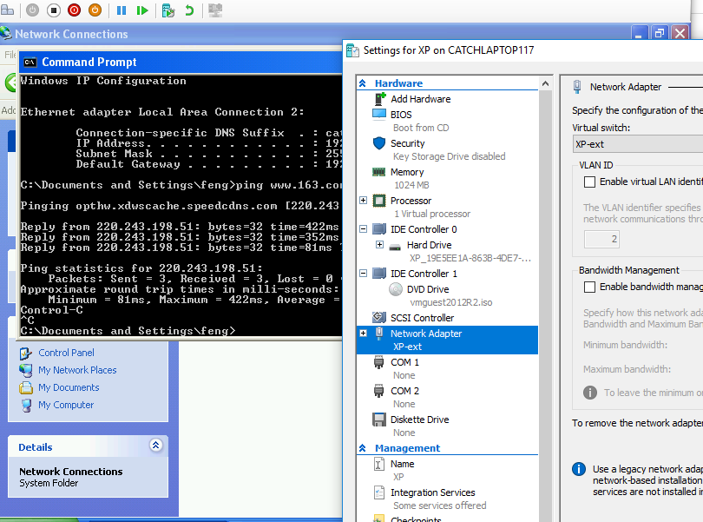Enable bandwidth management checkbox
703x522 pixels.
[590, 287]
